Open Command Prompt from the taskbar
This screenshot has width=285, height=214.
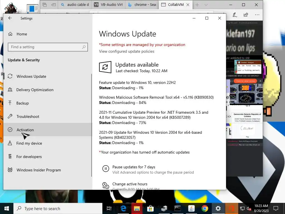tap(178, 208)
